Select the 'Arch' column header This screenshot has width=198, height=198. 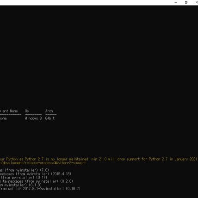[x=49, y=111]
